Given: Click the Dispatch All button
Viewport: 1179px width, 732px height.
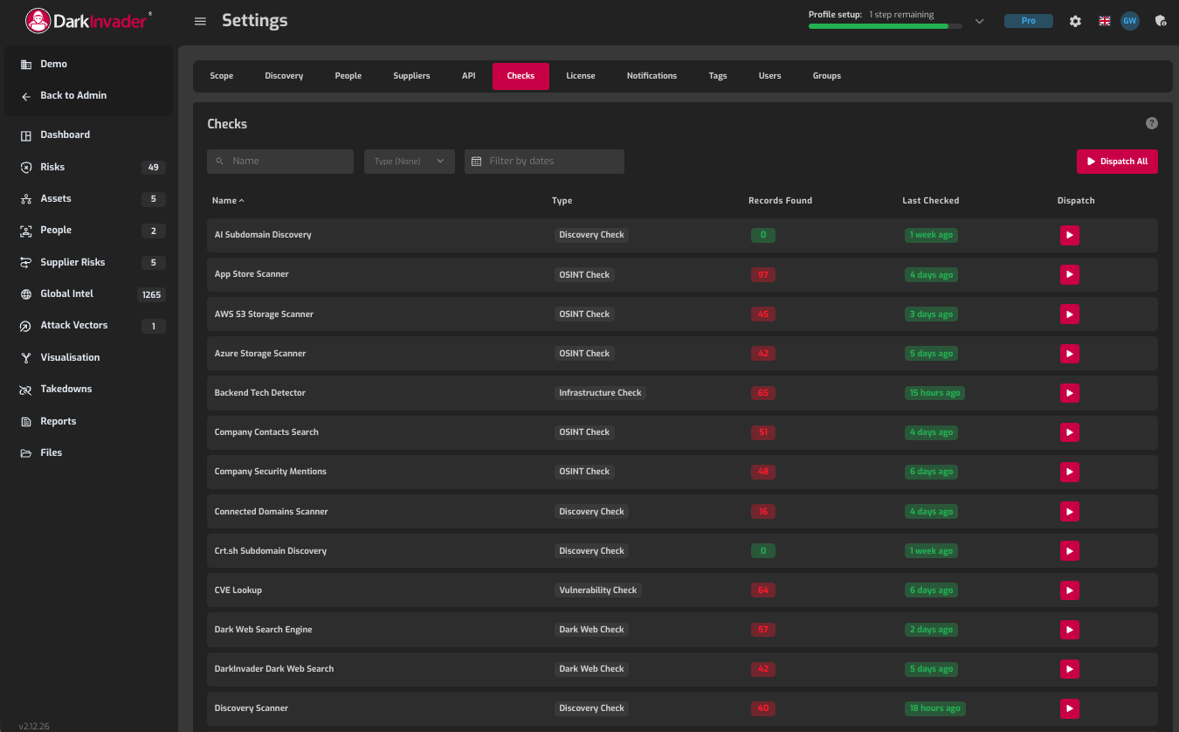Looking at the screenshot, I should (1117, 162).
